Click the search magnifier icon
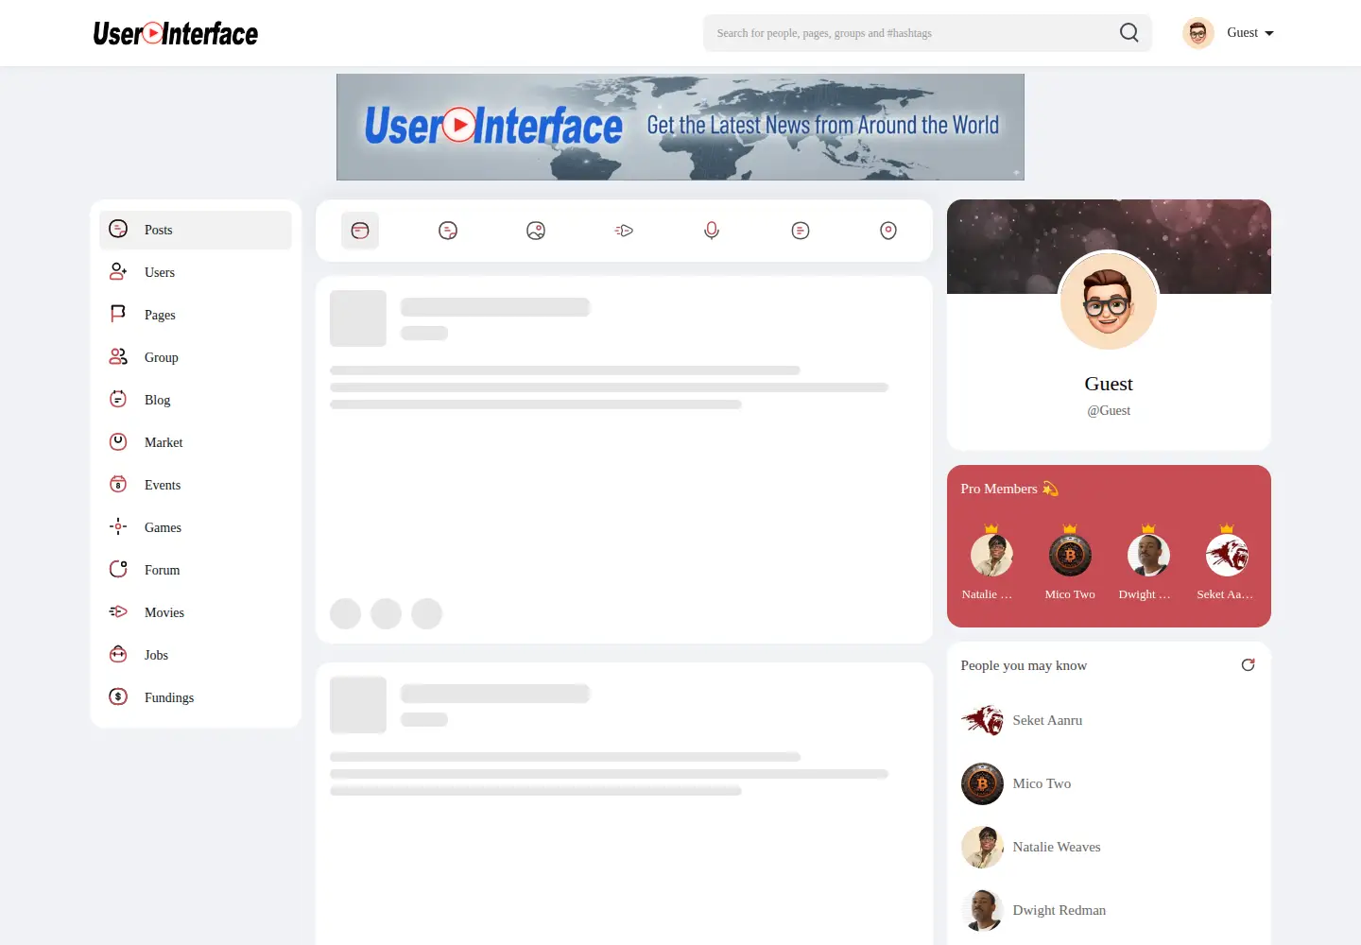The height and width of the screenshot is (945, 1361). pyautogui.click(x=1128, y=33)
